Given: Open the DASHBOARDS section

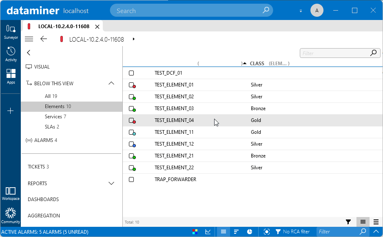Looking at the screenshot, I should click(43, 199).
